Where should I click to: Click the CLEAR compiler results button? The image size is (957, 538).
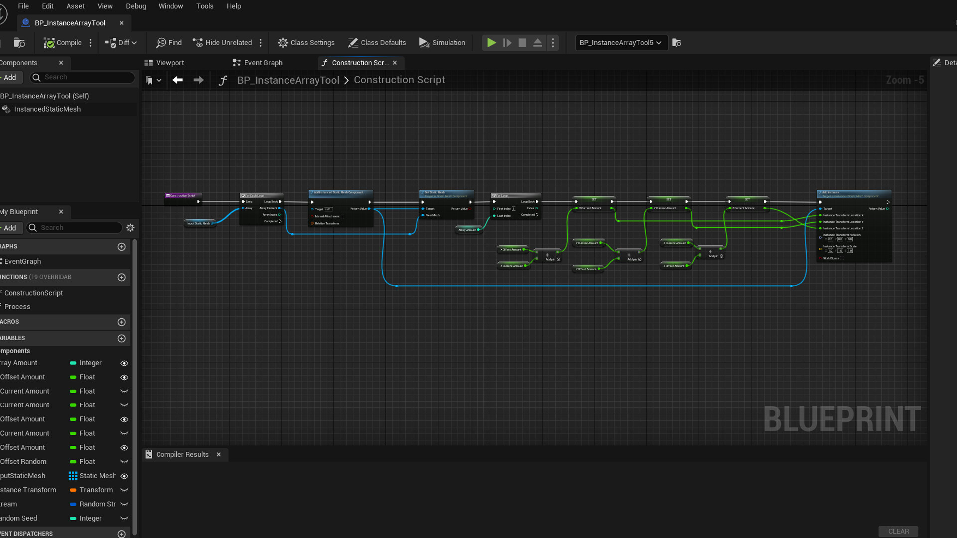pyautogui.click(x=898, y=531)
